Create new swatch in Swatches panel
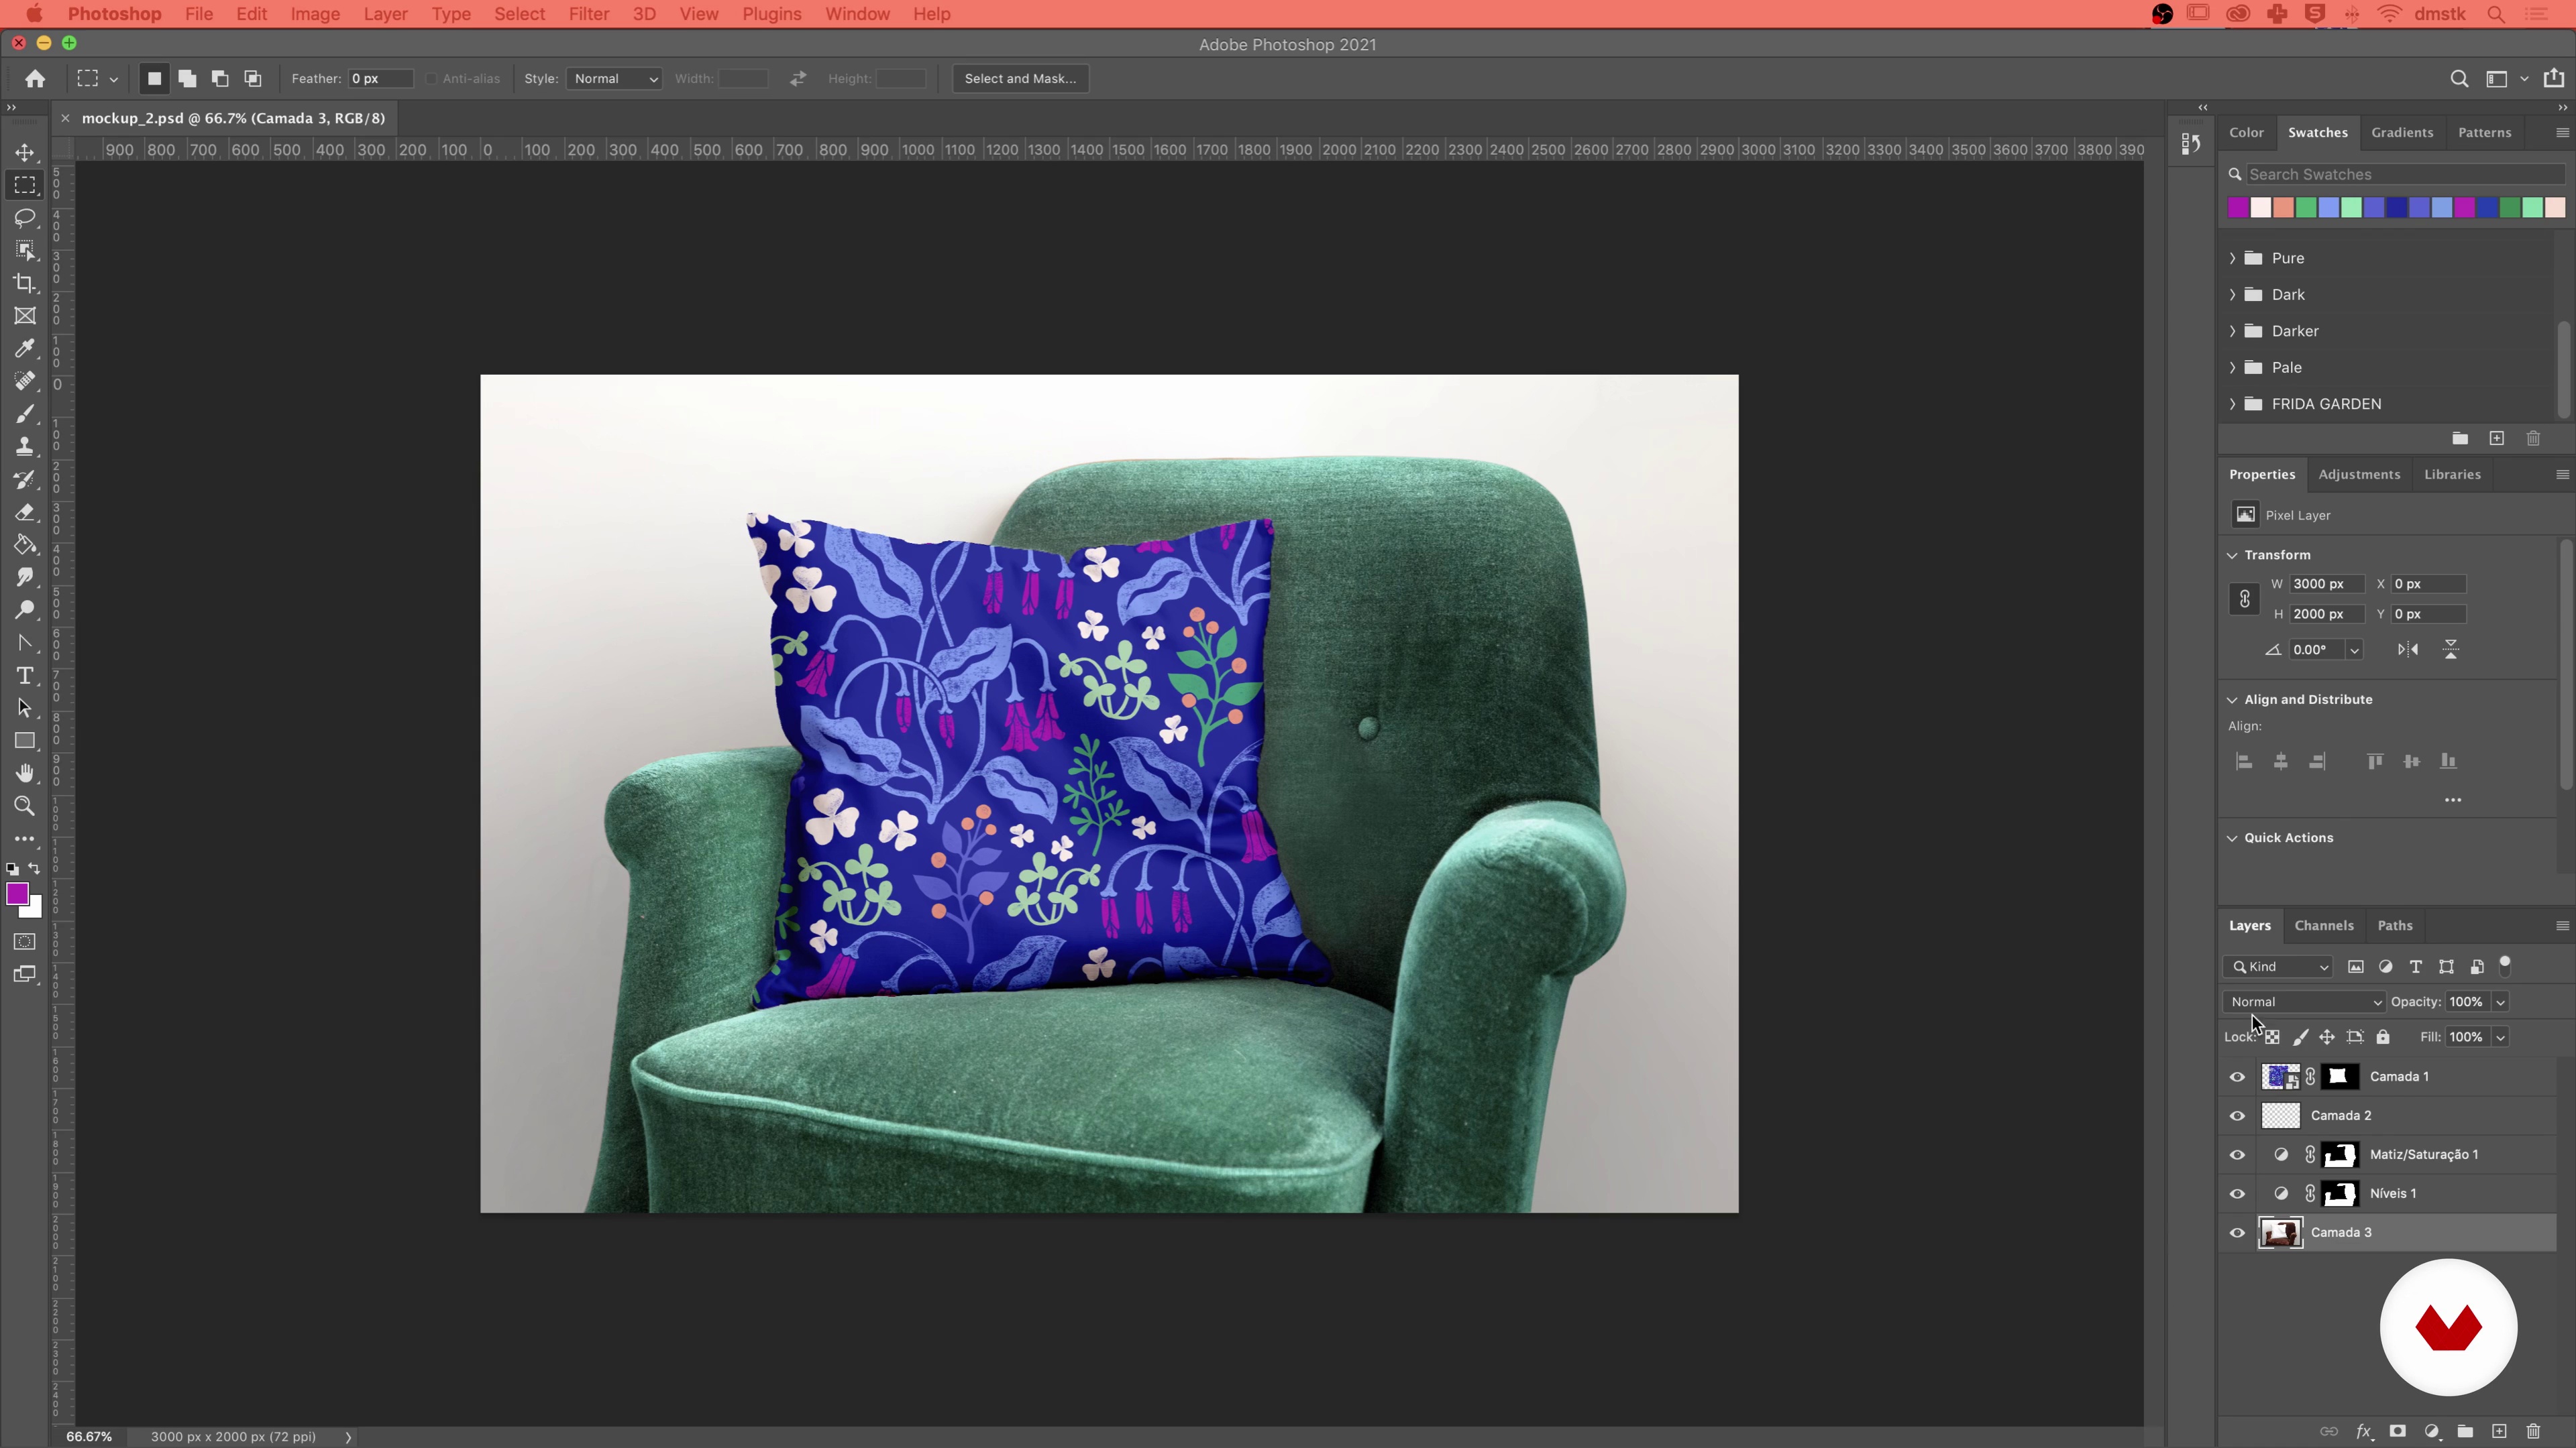 [2497, 438]
